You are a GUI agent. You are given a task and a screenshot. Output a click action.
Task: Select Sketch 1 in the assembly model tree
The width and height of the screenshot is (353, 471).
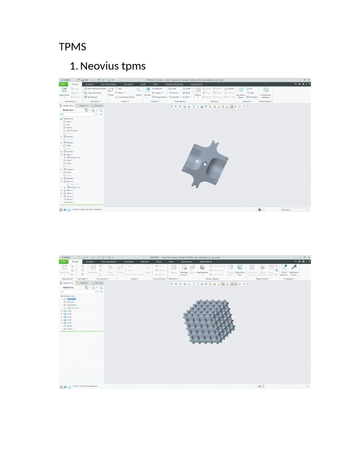click(68, 329)
